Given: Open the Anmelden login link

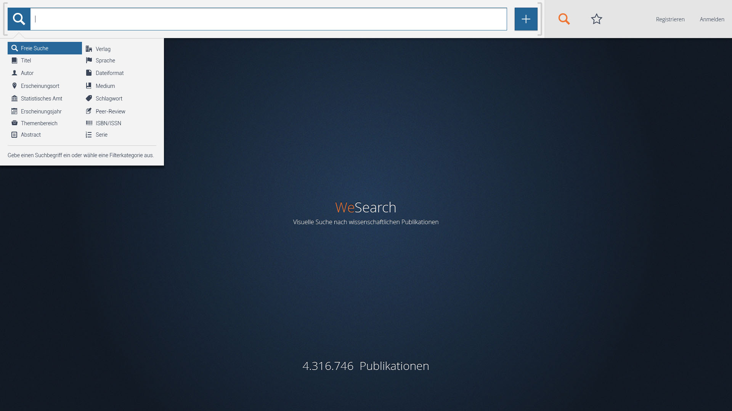Looking at the screenshot, I should click(712, 19).
